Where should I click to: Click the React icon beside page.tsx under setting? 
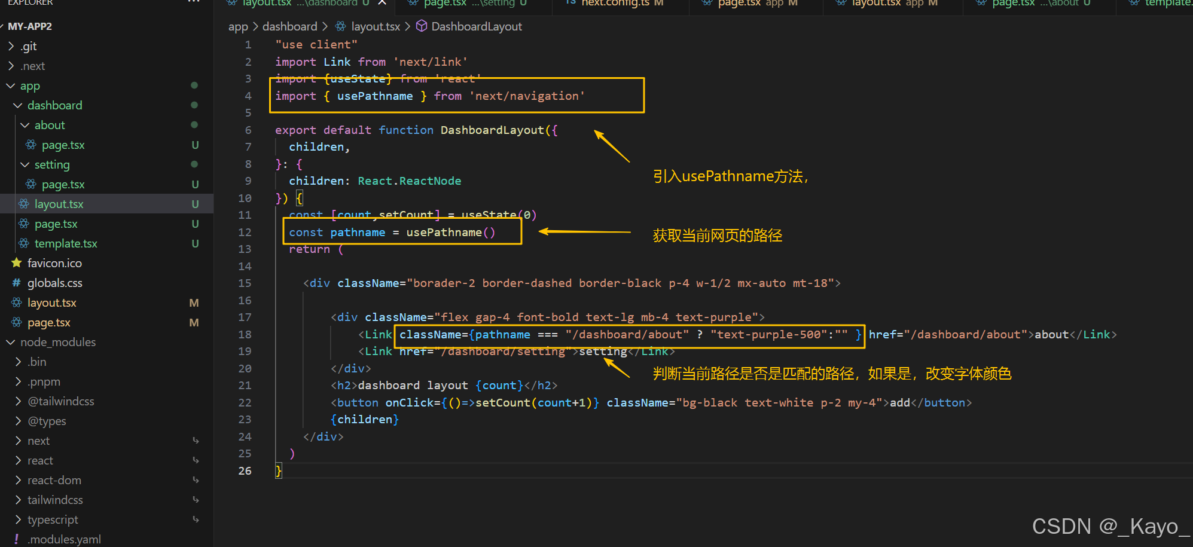29,184
